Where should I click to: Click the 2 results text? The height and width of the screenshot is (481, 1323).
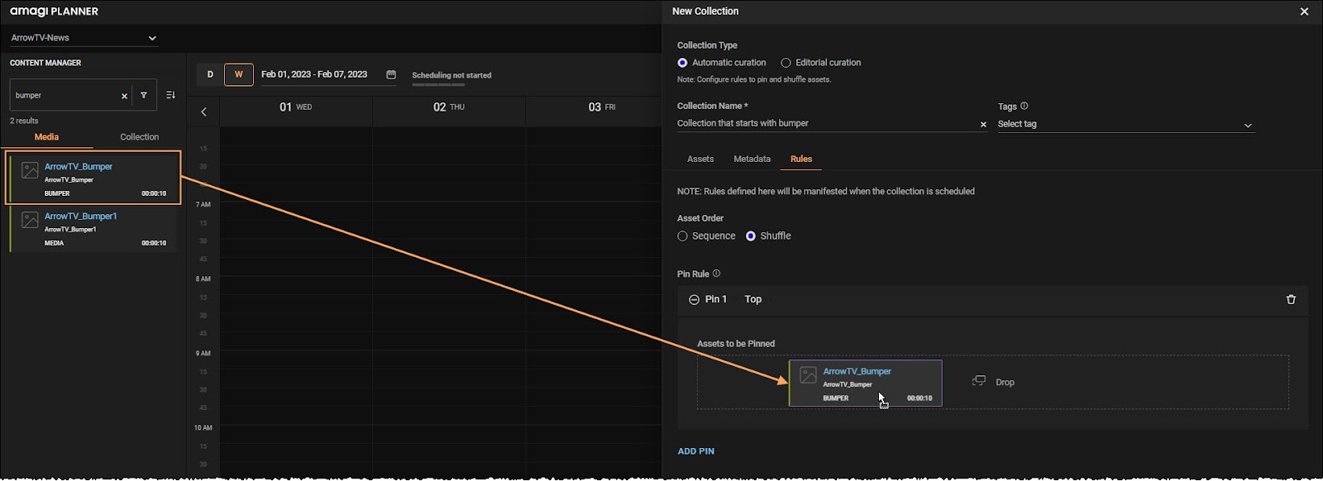pos(24,121)
